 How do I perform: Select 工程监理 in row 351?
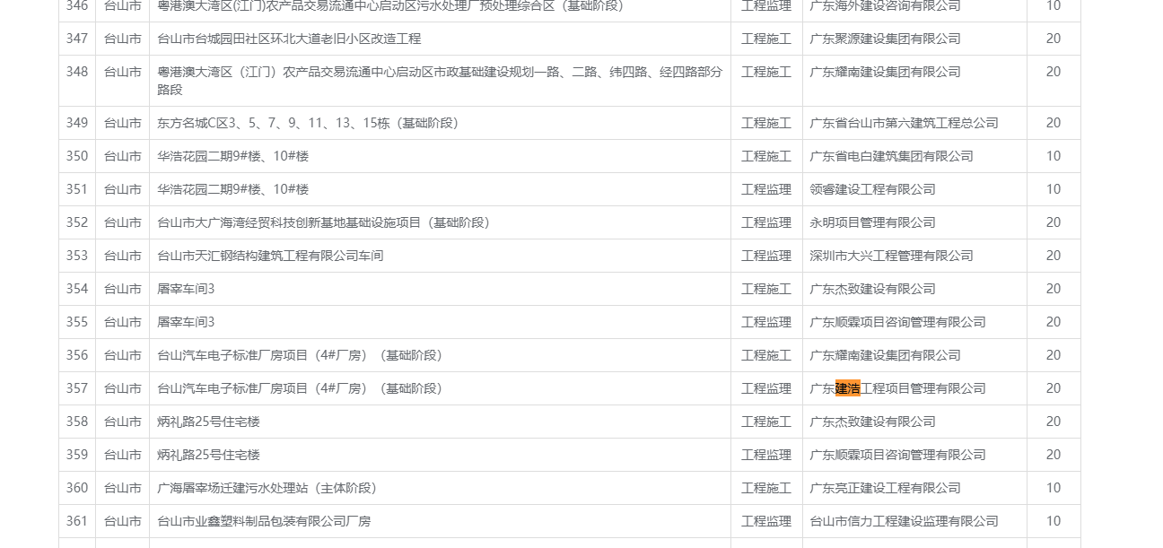766,189
